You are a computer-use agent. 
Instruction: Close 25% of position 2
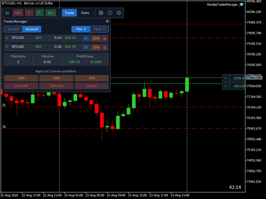coord(96,47)
